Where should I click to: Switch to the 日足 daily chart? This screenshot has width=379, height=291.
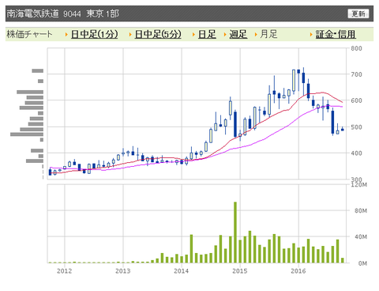coord(207,34)
